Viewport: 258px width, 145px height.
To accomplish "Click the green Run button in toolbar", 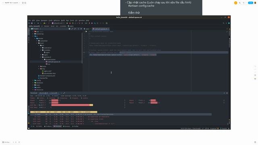I will 67,23.
